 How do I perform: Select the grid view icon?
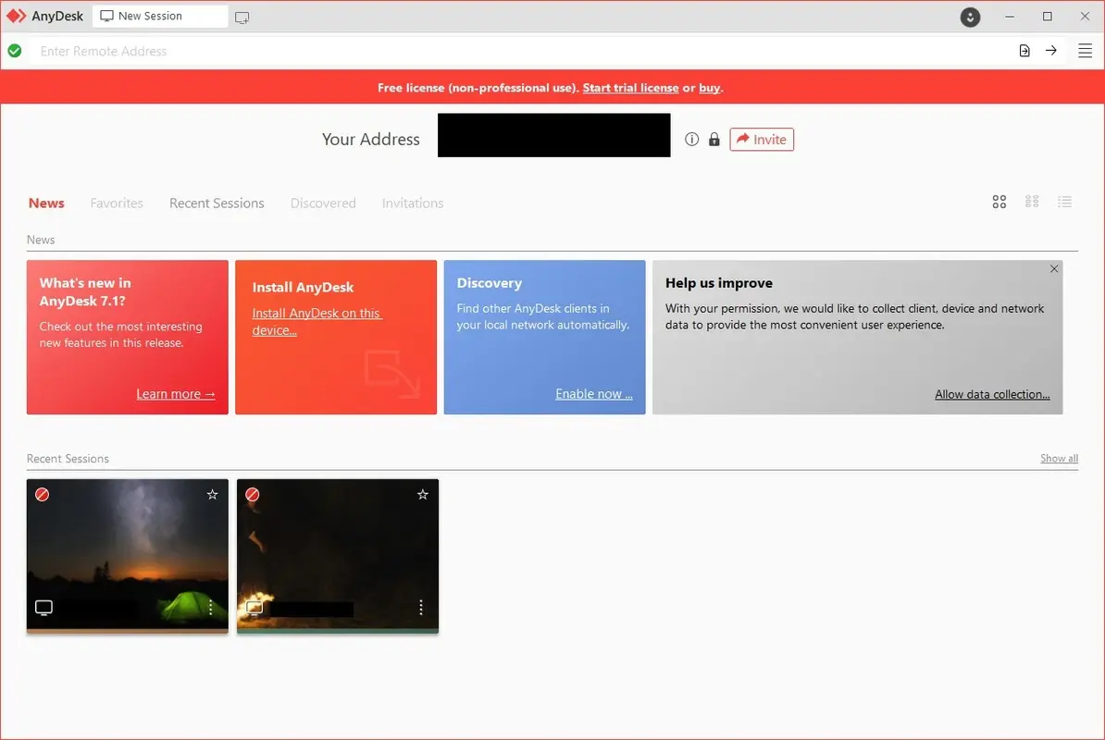999,201
